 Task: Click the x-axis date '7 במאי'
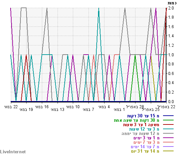click(x=88, y=110)
